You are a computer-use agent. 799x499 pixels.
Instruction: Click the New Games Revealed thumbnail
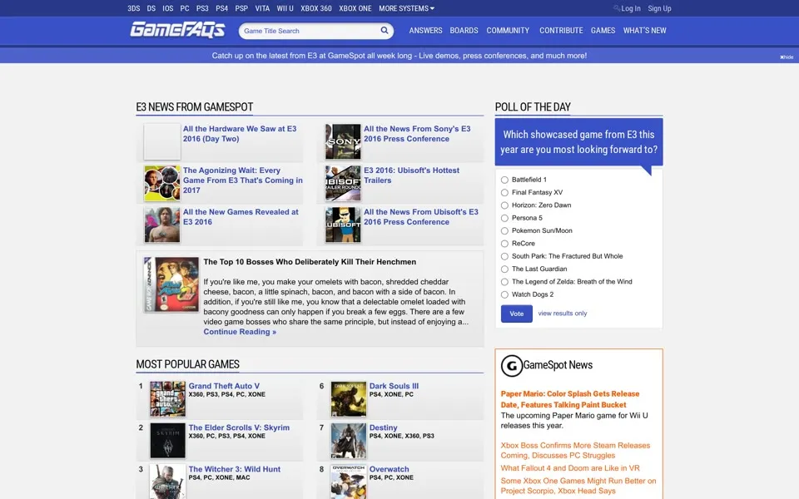(162, 225)
